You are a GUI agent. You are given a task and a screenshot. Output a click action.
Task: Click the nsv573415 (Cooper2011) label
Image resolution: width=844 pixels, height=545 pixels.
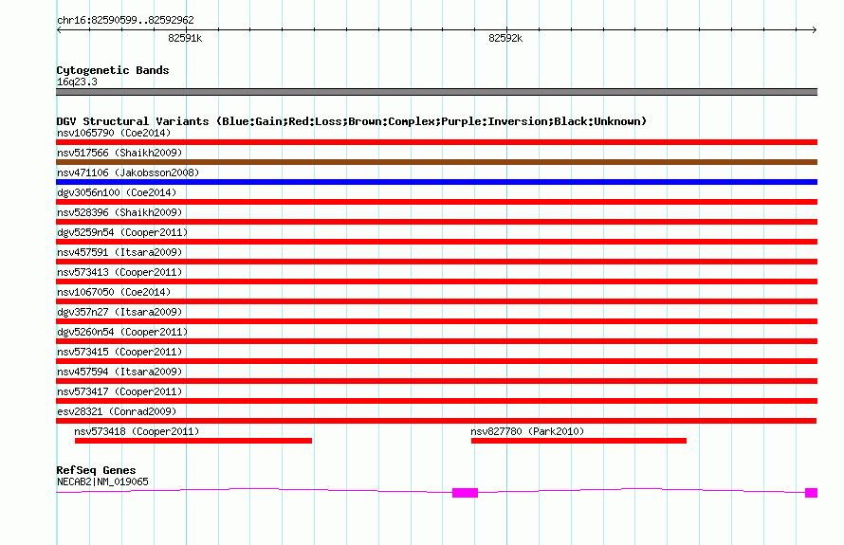pos(119,352)
